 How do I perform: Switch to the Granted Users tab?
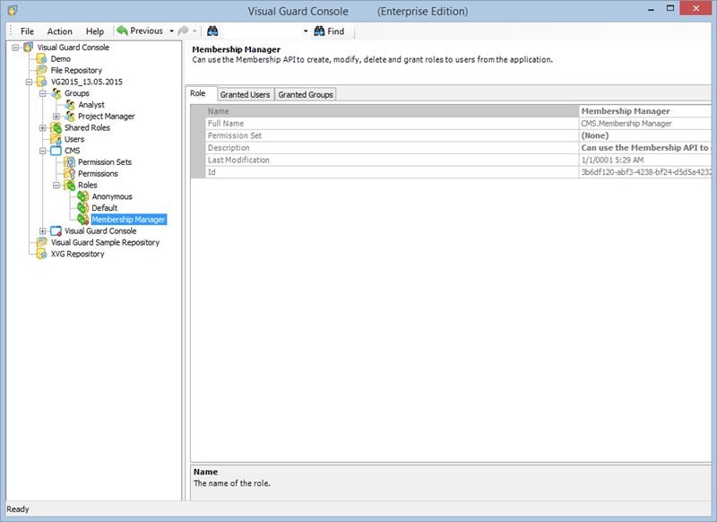[x=245, y=94]
